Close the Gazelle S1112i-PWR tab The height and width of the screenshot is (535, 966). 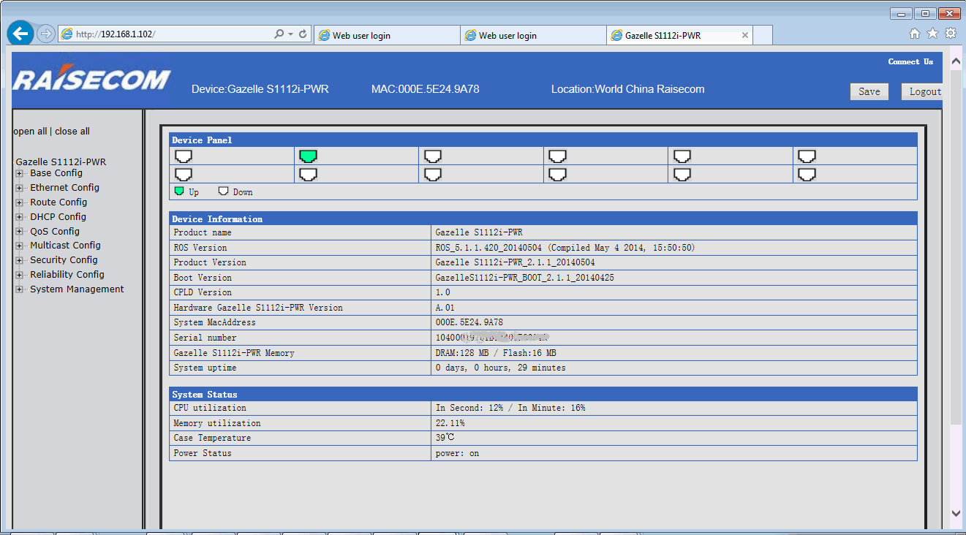[745, 35]
